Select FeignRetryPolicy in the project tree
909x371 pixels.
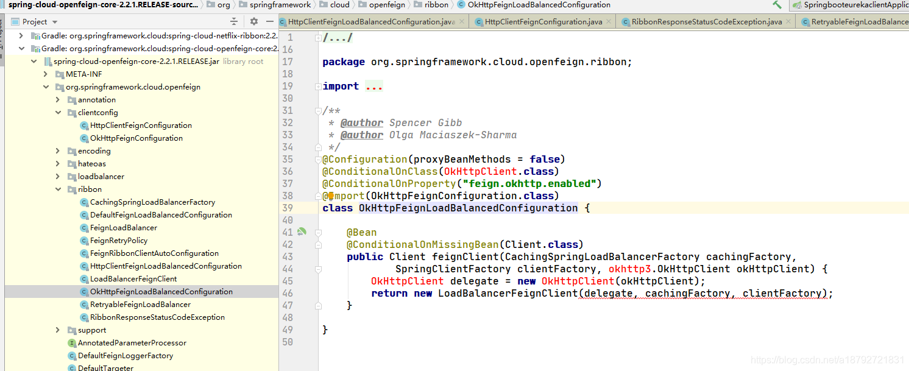pyautogui.click(x=119, y=241)
